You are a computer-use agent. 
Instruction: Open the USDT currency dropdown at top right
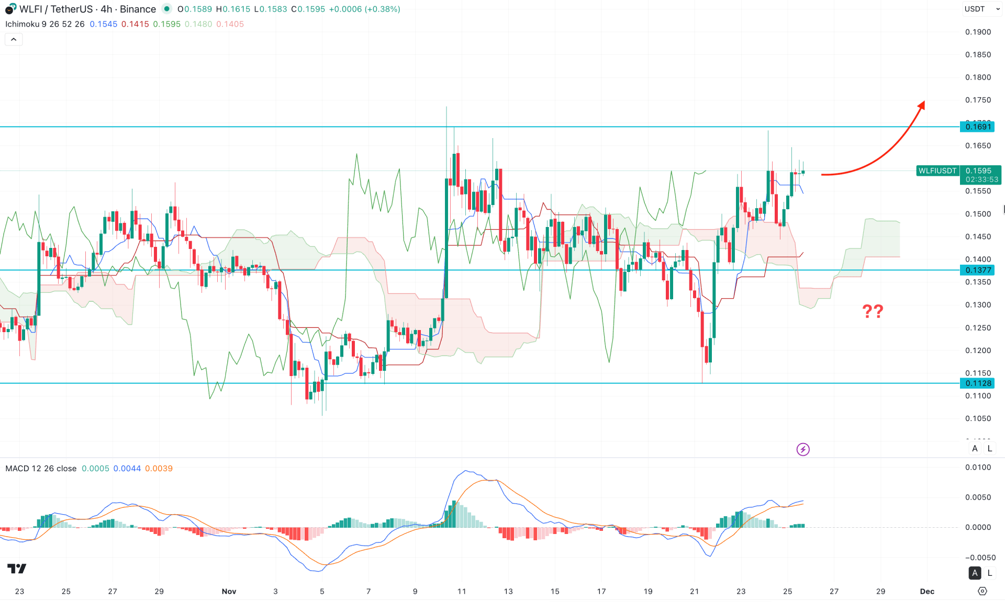(x=981, y=9)
